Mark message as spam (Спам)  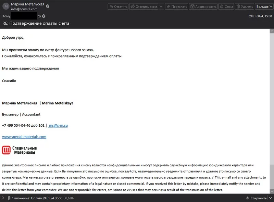coord(226,7)
